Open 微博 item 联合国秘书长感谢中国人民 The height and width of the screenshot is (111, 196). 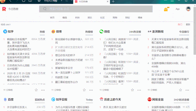[69, 41]
